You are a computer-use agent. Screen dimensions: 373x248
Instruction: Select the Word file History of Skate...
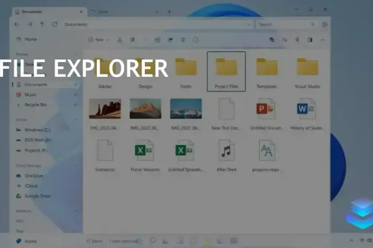click(307, 114)
